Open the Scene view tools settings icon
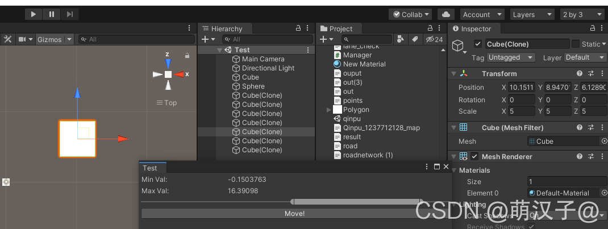 [x=7, y=39]
